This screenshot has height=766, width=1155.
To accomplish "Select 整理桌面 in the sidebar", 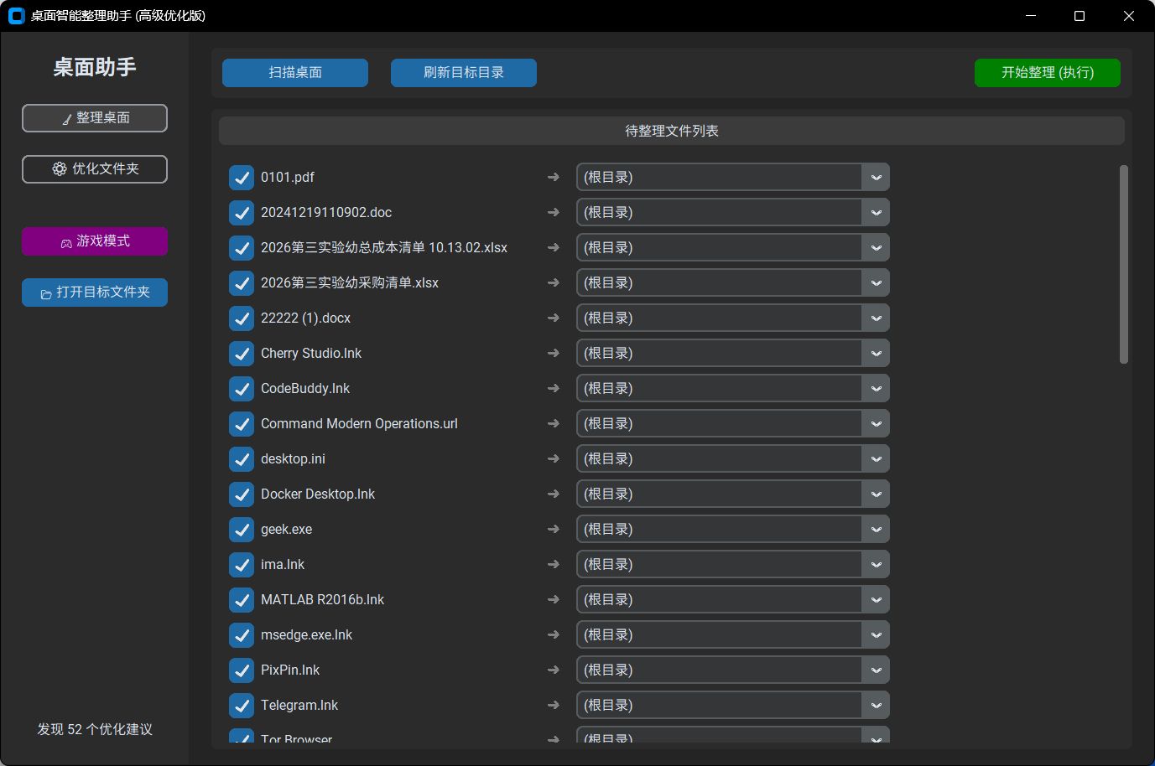I will pyautogui.click(x=94, y=118).
